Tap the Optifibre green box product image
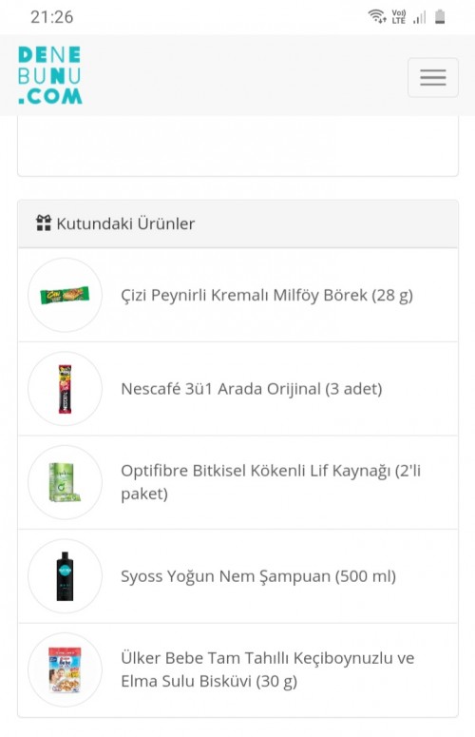The image size is (475, 737). (x=65, y=482)
